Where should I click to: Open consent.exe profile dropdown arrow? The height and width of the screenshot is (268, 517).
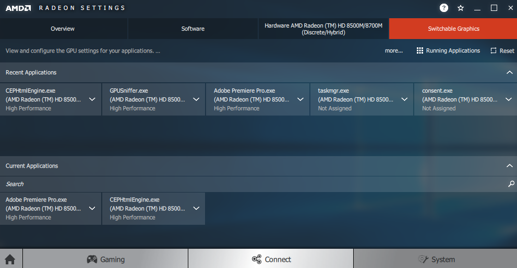509,99
